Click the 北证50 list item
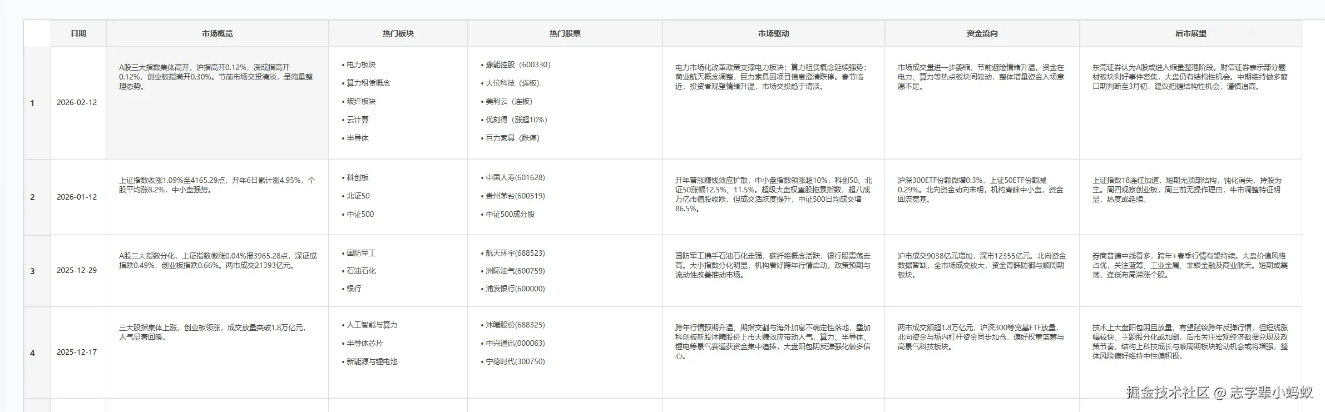 click(x=356, y=196)
